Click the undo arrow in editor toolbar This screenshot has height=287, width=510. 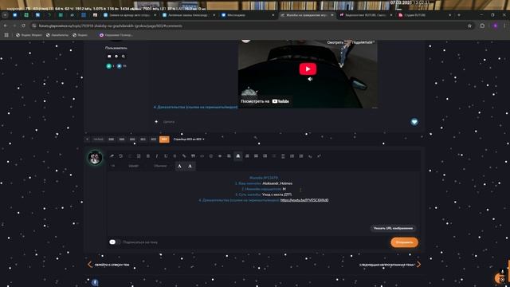pyautogui.click(x=120, y=156)
